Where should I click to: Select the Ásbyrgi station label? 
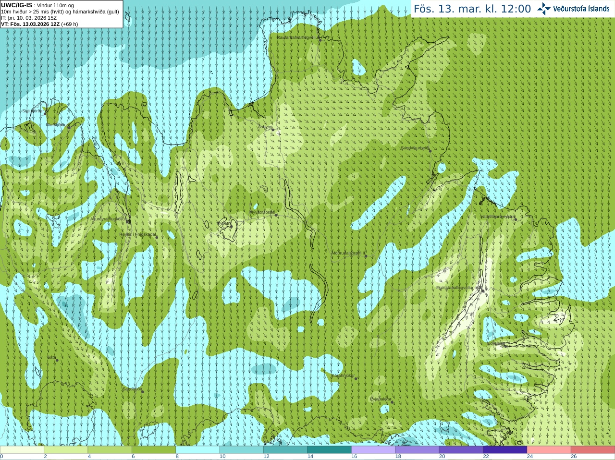(x=265, y=127)
